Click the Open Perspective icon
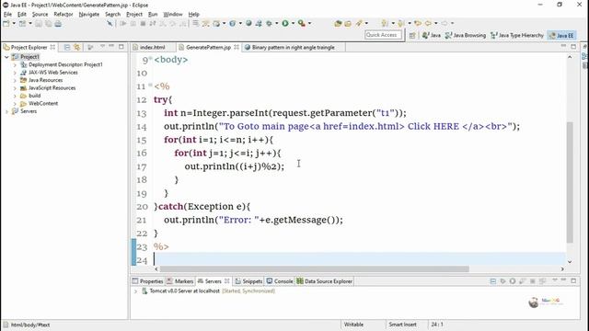Image resolution: width=589 pixels, height=331 pixels. (412, 35)
